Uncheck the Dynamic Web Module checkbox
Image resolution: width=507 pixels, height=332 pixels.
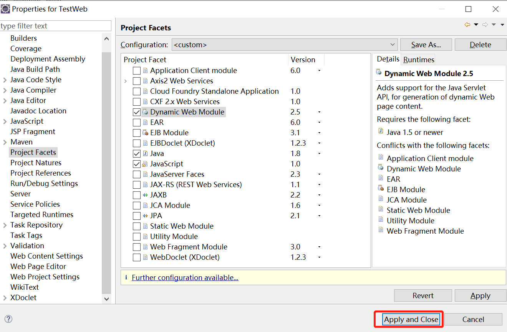click(x=136, y=112)
